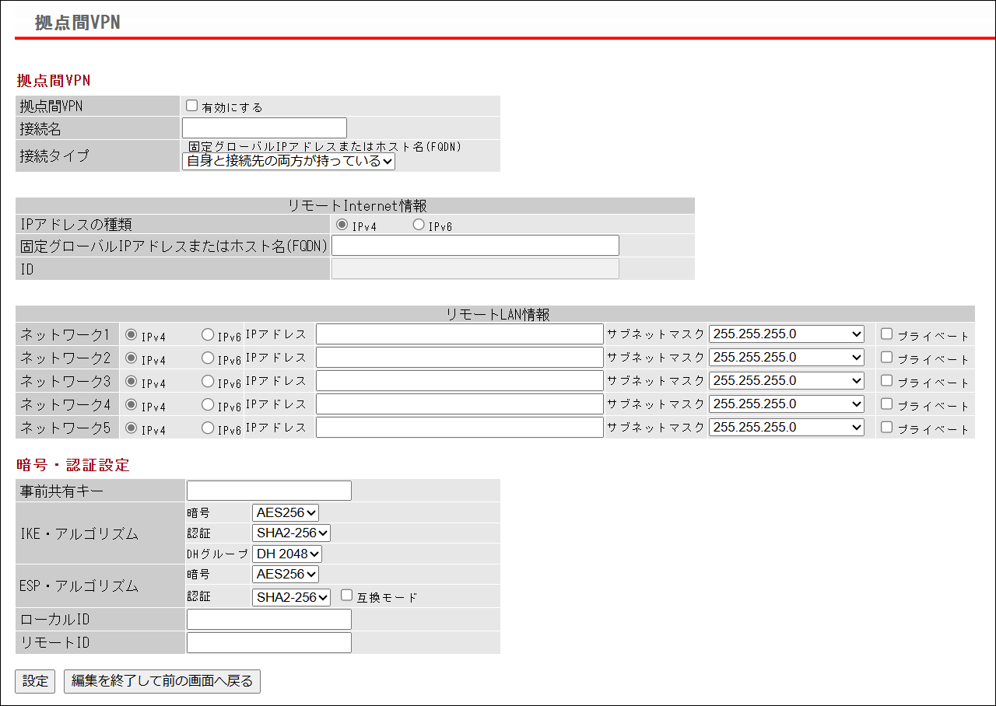Screen dimensions: 996x706
Task: Check the プライベート box for ネットワーク1
Action: point(886,334)
